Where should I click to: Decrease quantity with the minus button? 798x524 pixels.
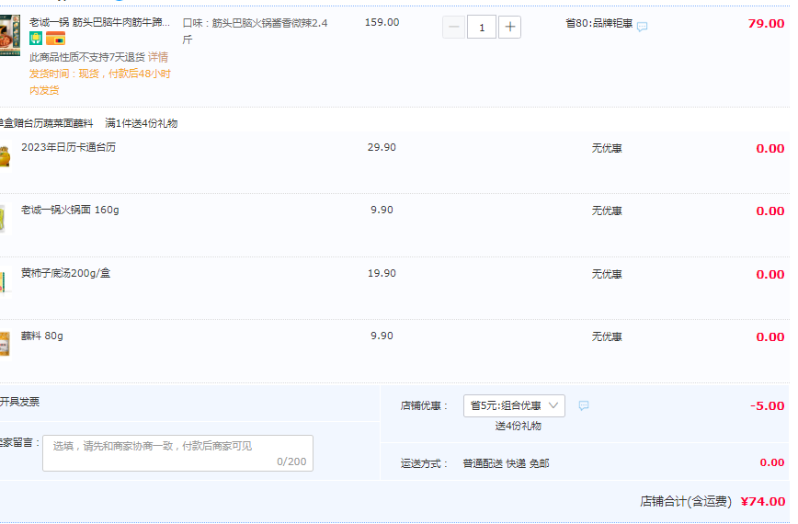(x=453, y=27)
